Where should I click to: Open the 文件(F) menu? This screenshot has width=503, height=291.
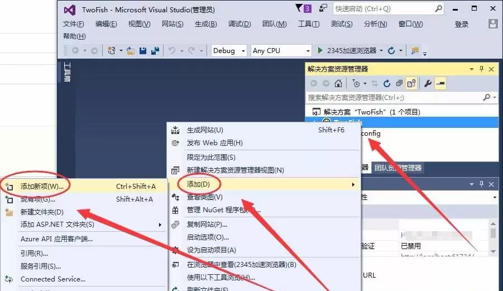tap(74, 24)
